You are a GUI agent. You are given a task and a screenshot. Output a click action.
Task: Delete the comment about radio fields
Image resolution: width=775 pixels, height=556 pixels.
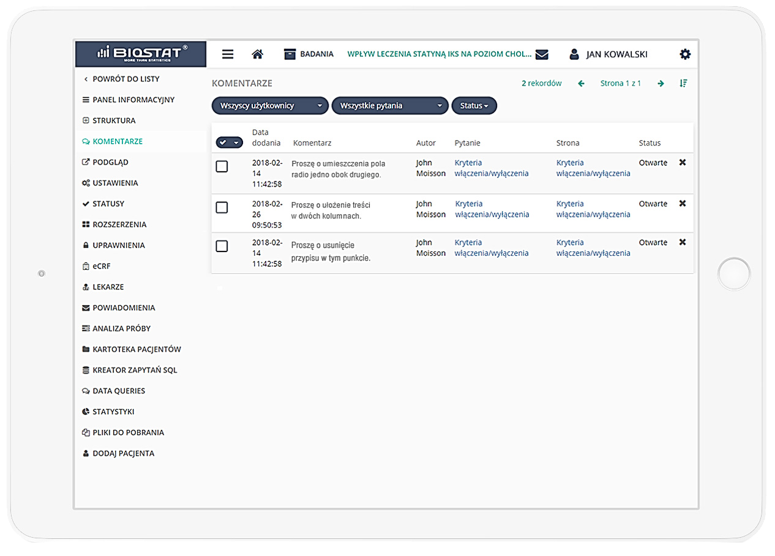[683, 163]
